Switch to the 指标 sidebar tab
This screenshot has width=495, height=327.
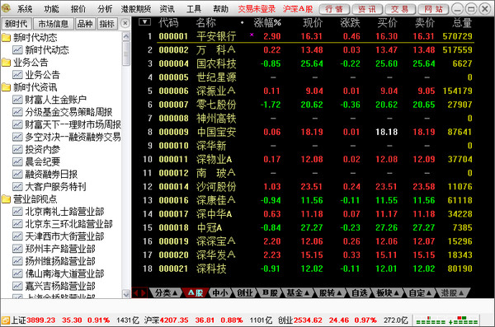point(106,24)
